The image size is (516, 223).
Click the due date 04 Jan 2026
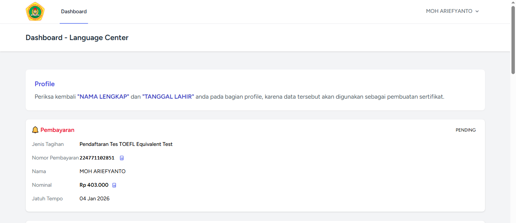[94, 199]
